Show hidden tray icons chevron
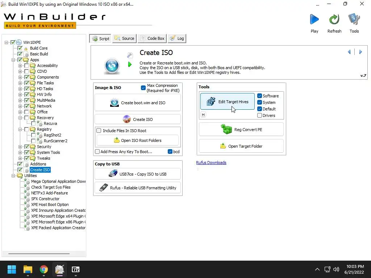This screenshot has height=278, width=371. 317,269
